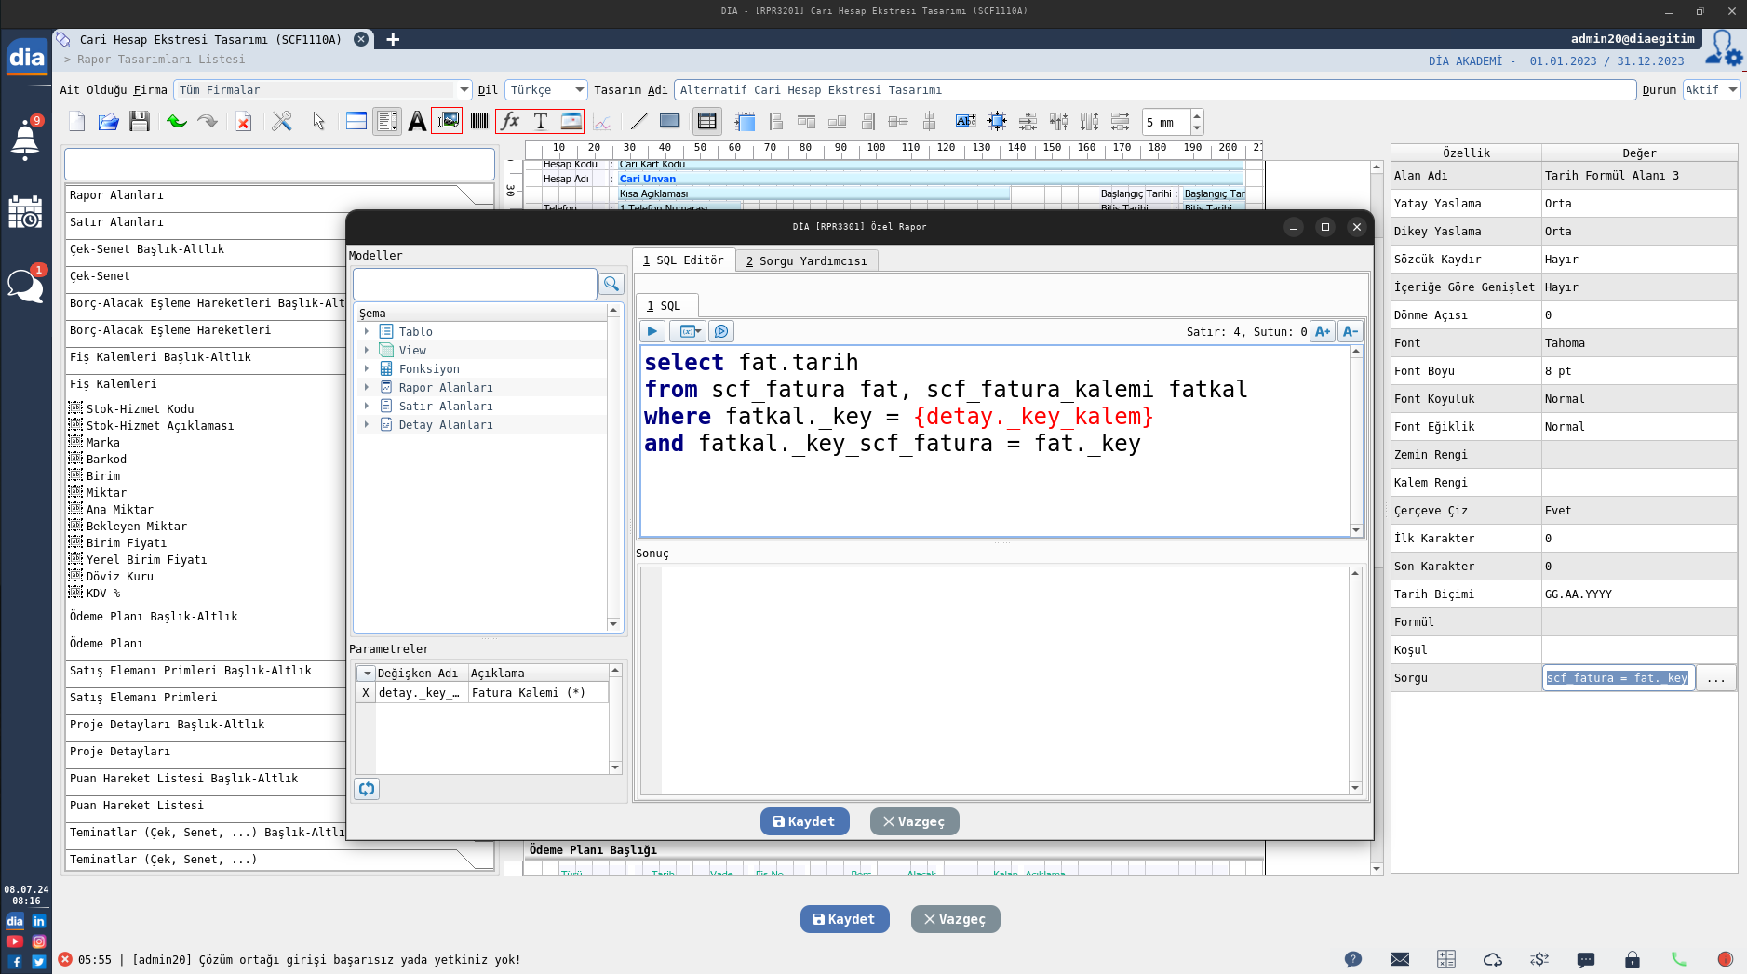The width and height of the screenshot is (1747, 974).
Task: Increase SQL editor font size with A+
Action: [1322, 331]
